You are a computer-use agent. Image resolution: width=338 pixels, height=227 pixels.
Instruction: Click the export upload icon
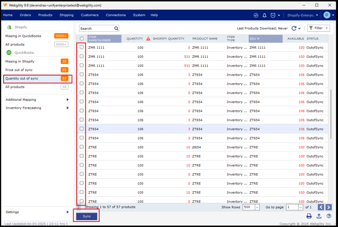(x=319, y=216)
